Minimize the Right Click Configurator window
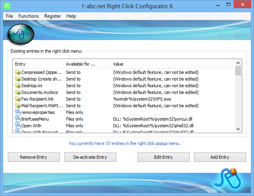Screen dimensions: 254x196 218,5
